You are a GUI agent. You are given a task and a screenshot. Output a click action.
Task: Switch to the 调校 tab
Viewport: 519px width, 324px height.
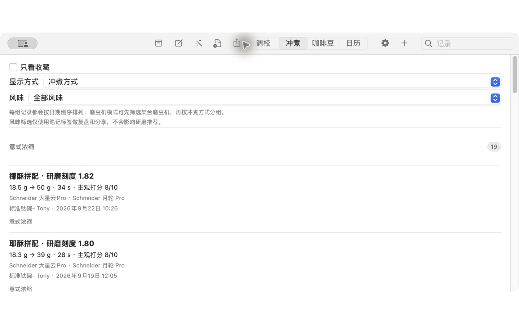click(263, 43)
